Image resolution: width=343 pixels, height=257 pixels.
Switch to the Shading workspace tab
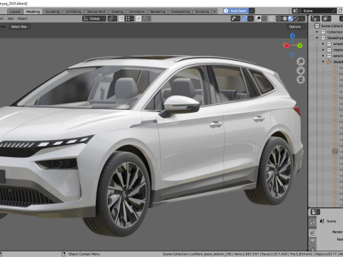[x=117, y=11]
